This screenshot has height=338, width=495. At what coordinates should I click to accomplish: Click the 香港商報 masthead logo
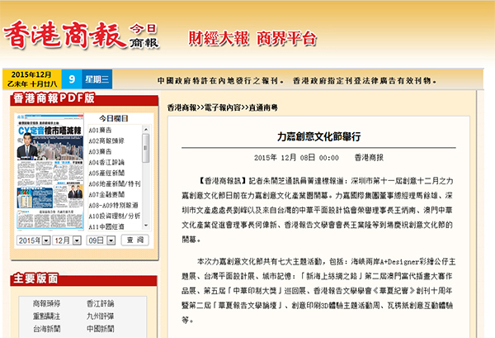click(x=64, y=35)
